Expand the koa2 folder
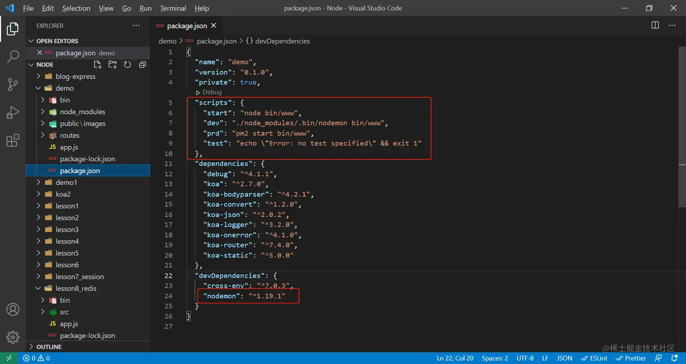 (88, 194)
